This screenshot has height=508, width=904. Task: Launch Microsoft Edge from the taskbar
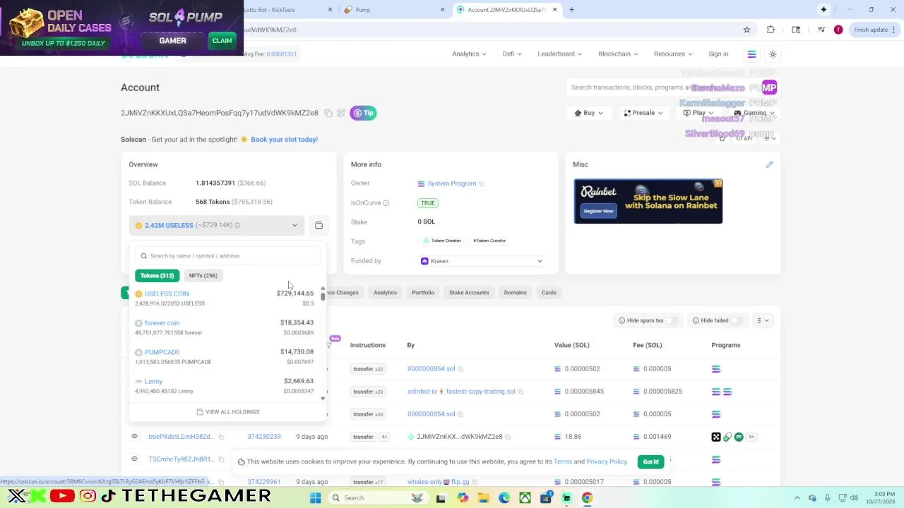click(x=504, y=498)
